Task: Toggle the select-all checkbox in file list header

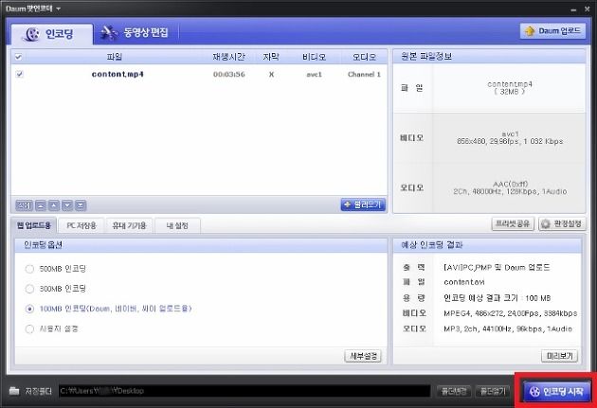Action: click(18, 57)
